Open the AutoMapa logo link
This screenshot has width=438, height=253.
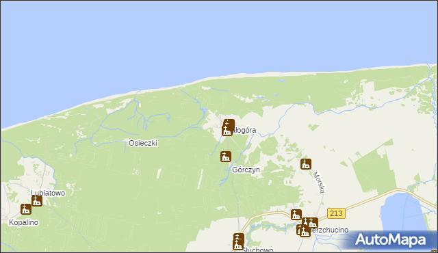(x=391, y=240)
